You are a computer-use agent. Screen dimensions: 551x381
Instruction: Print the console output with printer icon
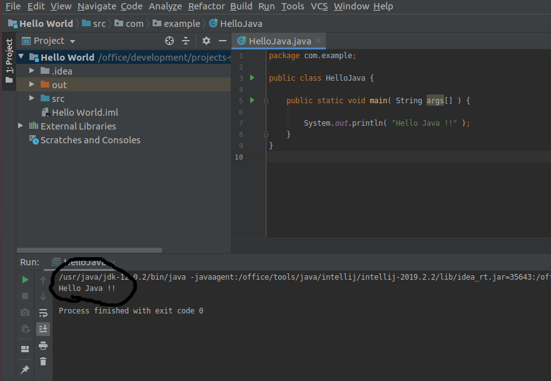click(x=43, y=345)
